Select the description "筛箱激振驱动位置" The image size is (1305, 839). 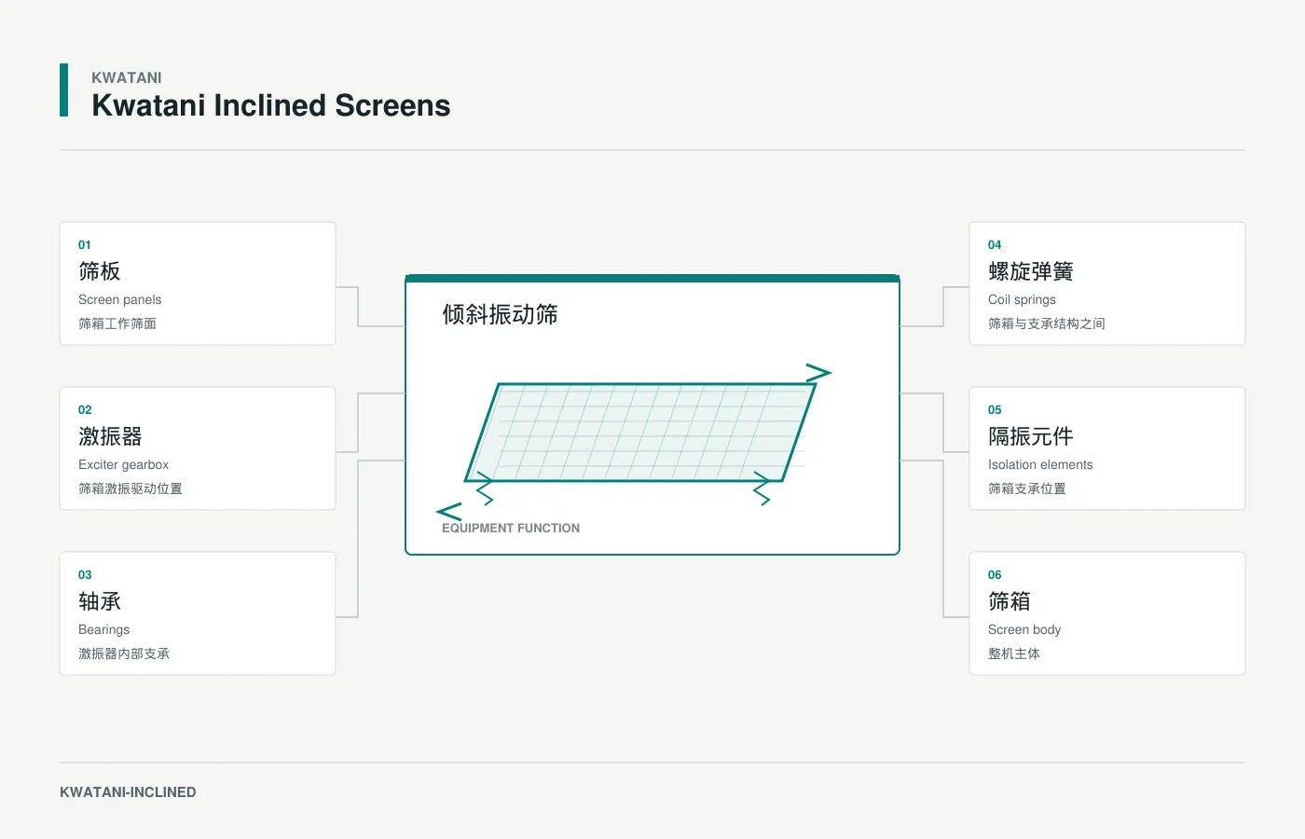130,488
